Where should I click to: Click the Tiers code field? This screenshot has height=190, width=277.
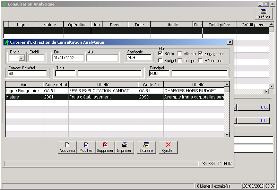click(x=65, y=74)
